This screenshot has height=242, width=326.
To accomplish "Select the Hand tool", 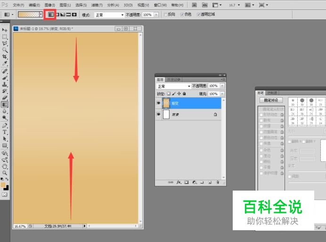I will click(x=4, y=167).
